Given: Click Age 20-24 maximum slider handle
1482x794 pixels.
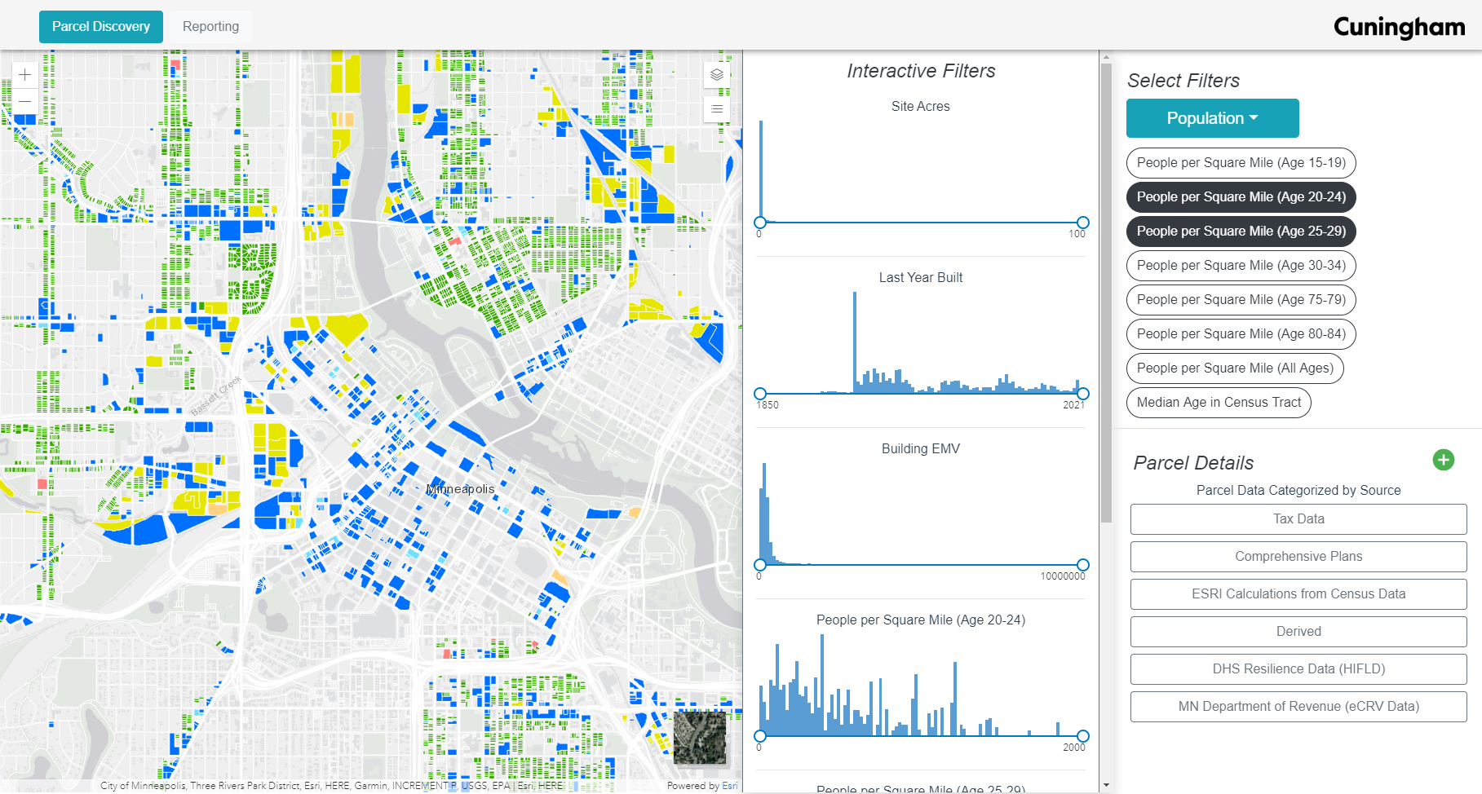Looking at the screenshot, I should pos(1083,736).
